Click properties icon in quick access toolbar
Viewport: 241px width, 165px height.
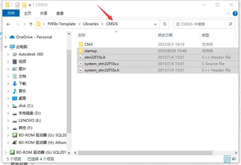tap(18, 5)
